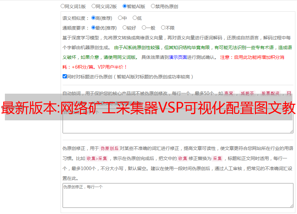Screen dimensions: 297x214
Task: Set 语义相似度 to 低
Action: (x=135, y=18)
